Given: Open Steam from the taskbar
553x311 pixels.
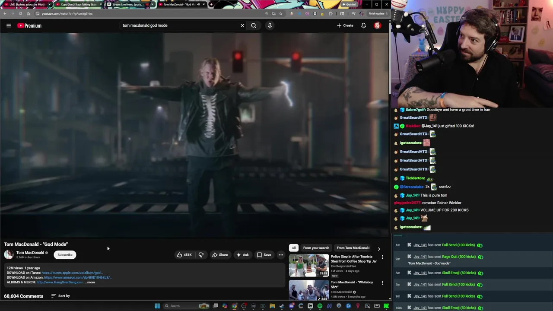Looking at the screenshot, I should [x=282, y=306].
